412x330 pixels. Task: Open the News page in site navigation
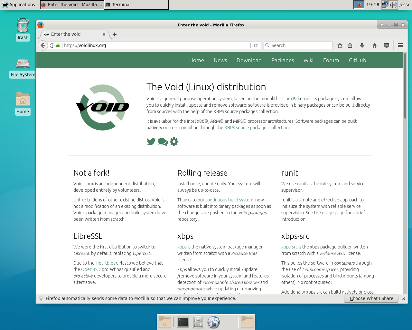tap(220, 60)
